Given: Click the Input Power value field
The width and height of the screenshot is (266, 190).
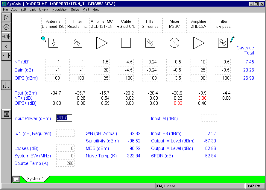Looking at the screenshot, I should 64,118.
